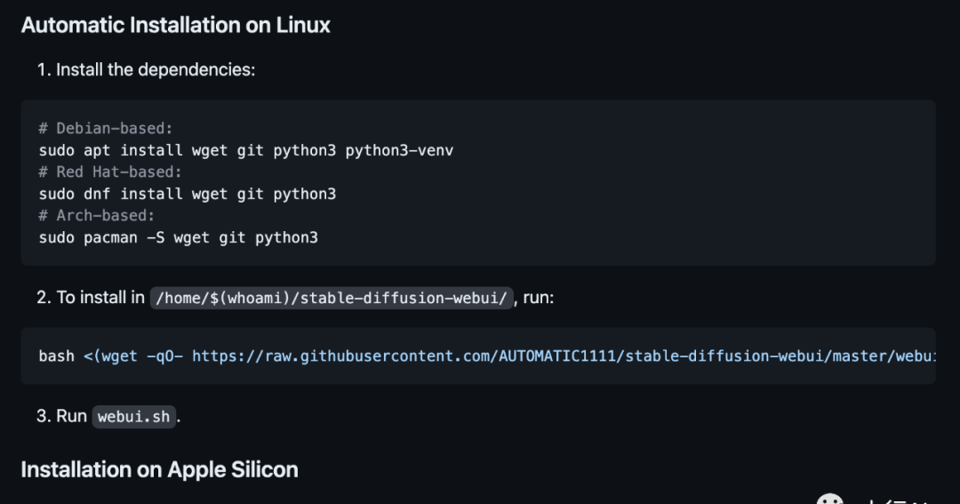
Task: Click the /home/$(whoami)/stable-diffusion-webui/ path
Action: pyautogui.click(x=332, y=298)
